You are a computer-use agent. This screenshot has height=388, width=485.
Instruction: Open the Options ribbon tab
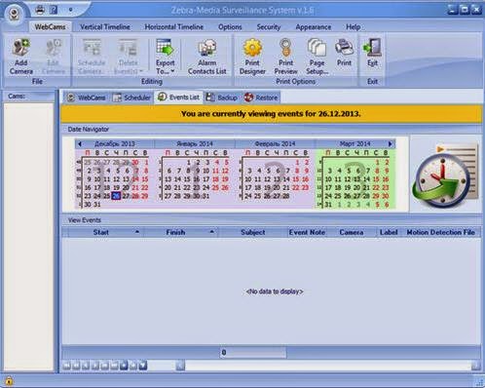pos(230,27)
